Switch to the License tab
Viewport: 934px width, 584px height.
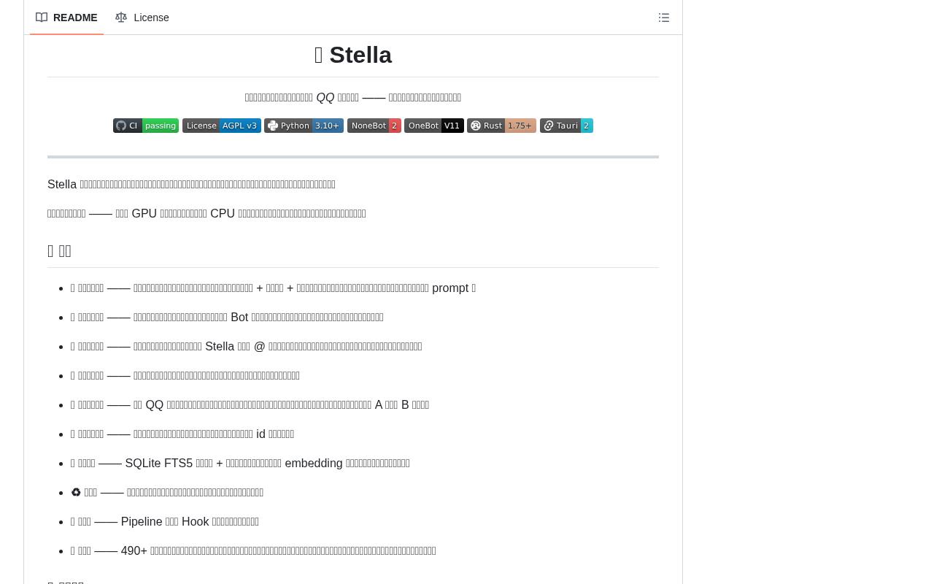[142, 18]
